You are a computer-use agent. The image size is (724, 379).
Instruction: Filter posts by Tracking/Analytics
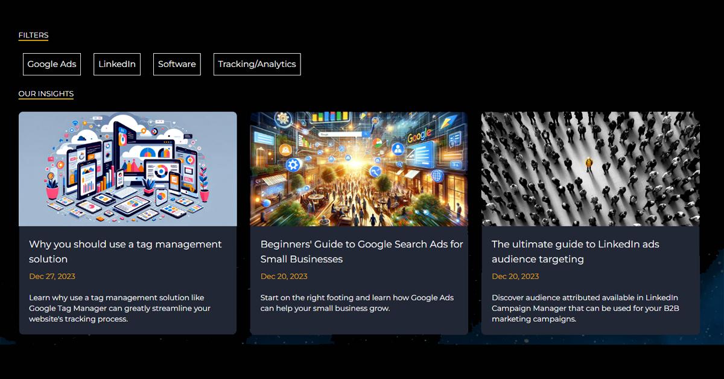pyautogui.click(x=257, y=64)
